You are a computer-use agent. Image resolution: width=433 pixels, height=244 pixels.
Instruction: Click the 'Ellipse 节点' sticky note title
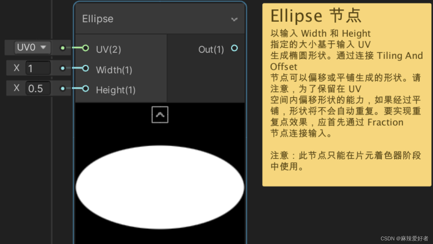pyautogui.click(x=316, y=16)
